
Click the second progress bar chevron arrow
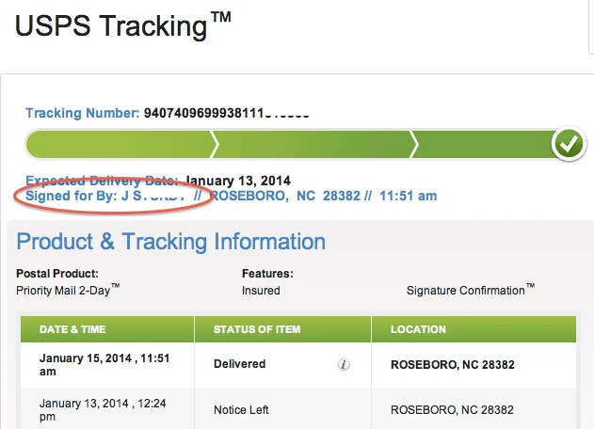point(414,144)
